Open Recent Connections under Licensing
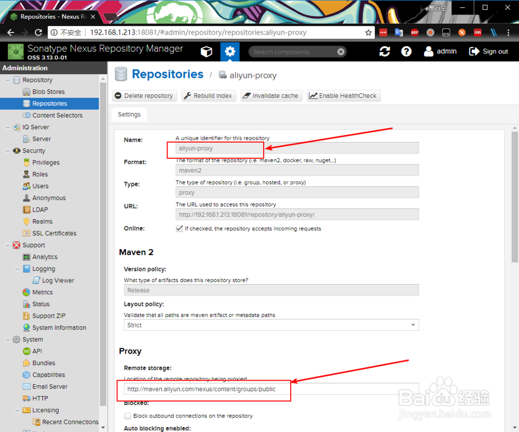 coord(70,422)
